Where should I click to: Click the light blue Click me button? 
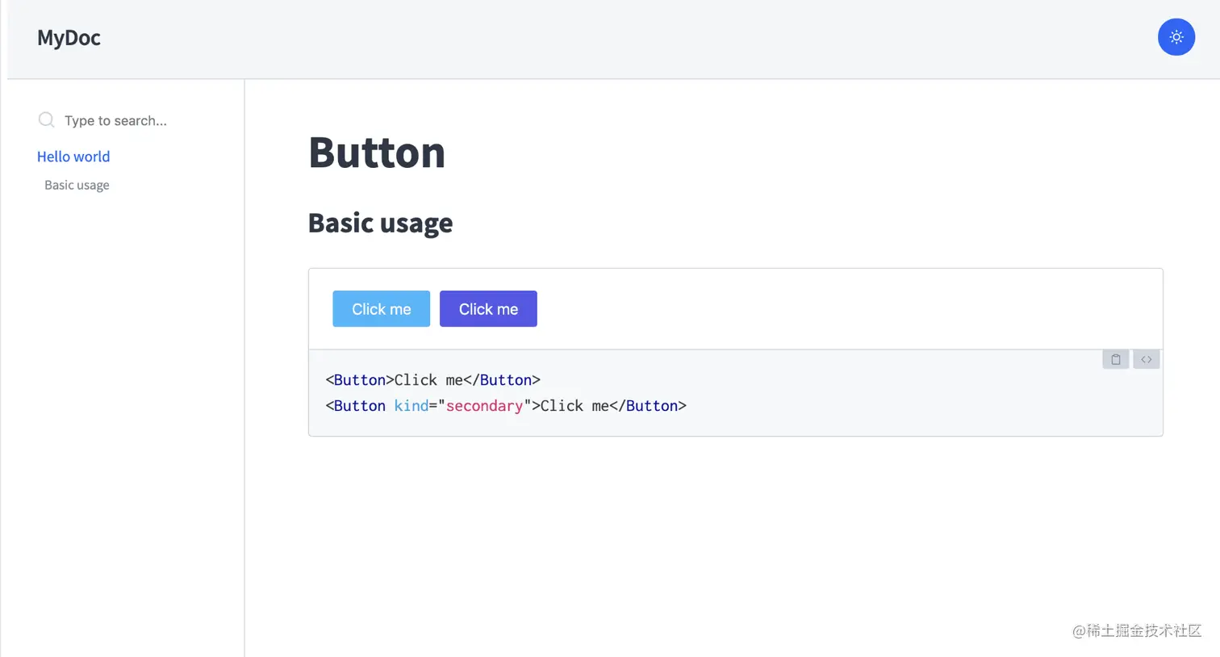pyautogui.click(x=381, y=309)
